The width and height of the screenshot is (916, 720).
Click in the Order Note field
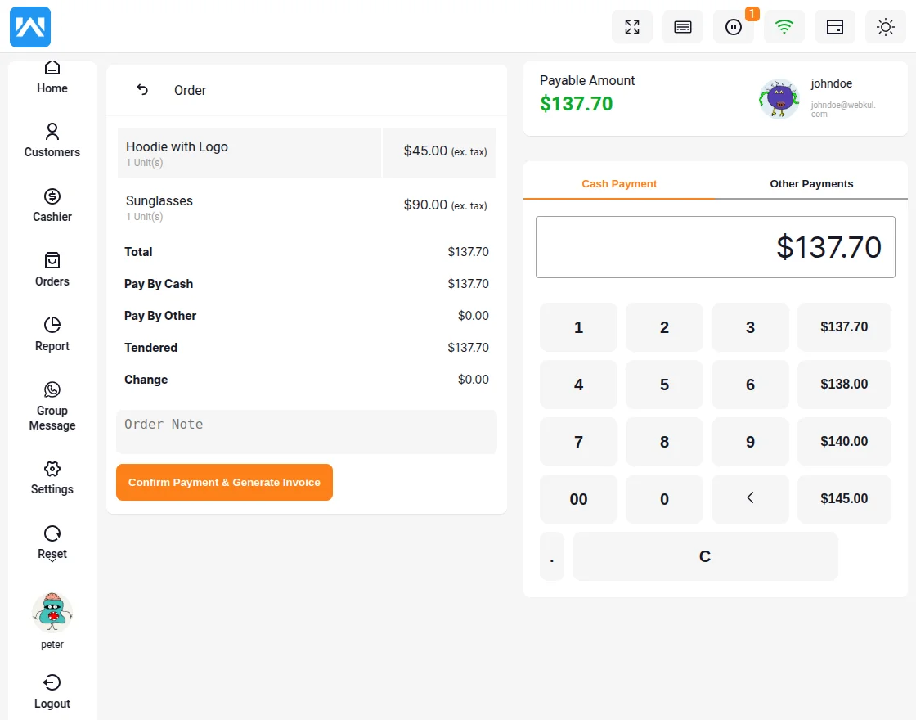(x=307, y=431)
